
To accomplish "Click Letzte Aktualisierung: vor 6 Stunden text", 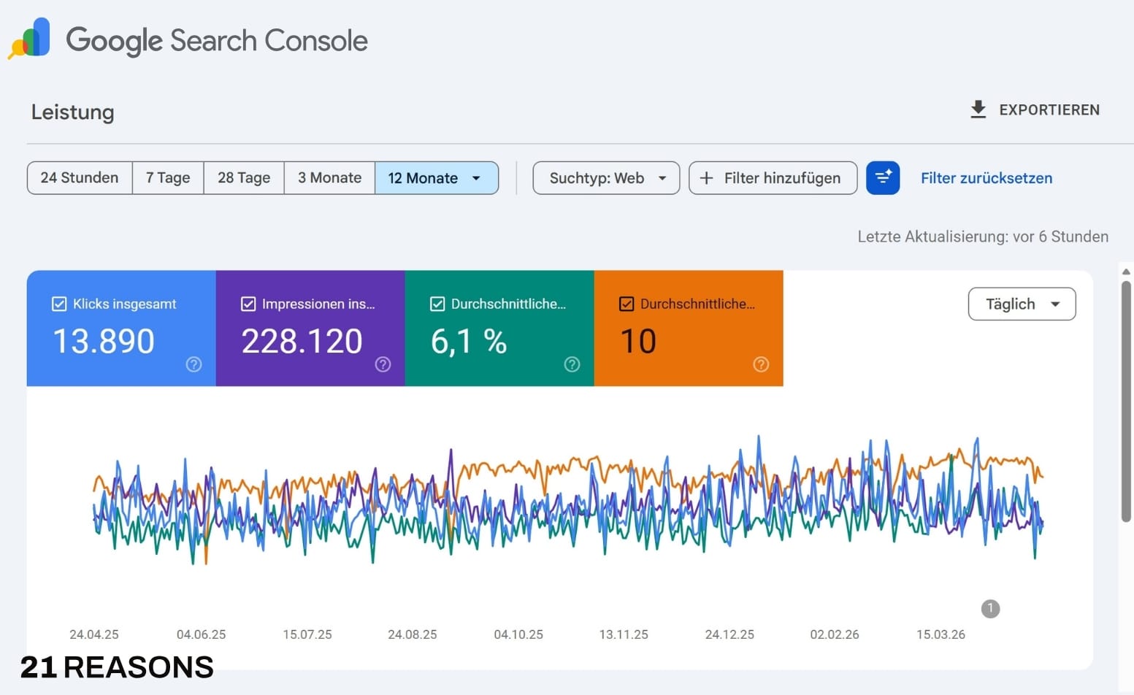I will click(983, 237).
